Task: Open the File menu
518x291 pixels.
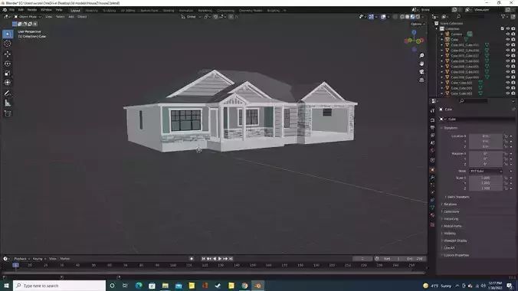Action: tap(12, 10)
